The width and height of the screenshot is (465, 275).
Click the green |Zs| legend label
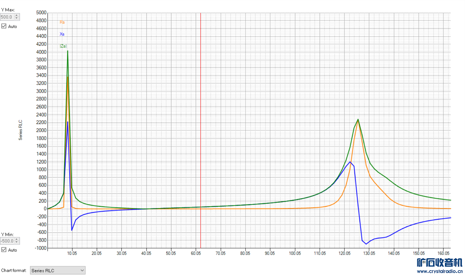63,46
